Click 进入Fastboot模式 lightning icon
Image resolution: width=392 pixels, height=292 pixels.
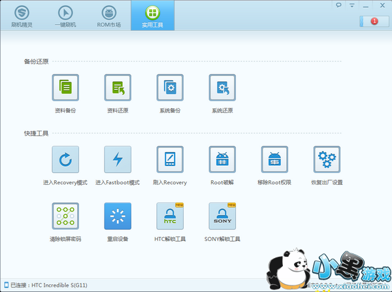118,159
